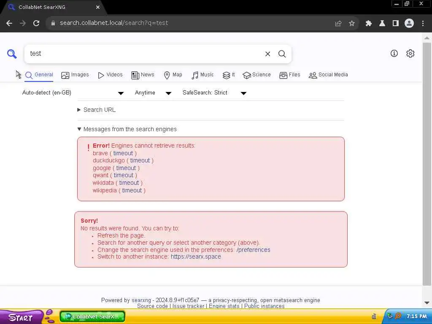Switch to the It category

pos(228,75)
